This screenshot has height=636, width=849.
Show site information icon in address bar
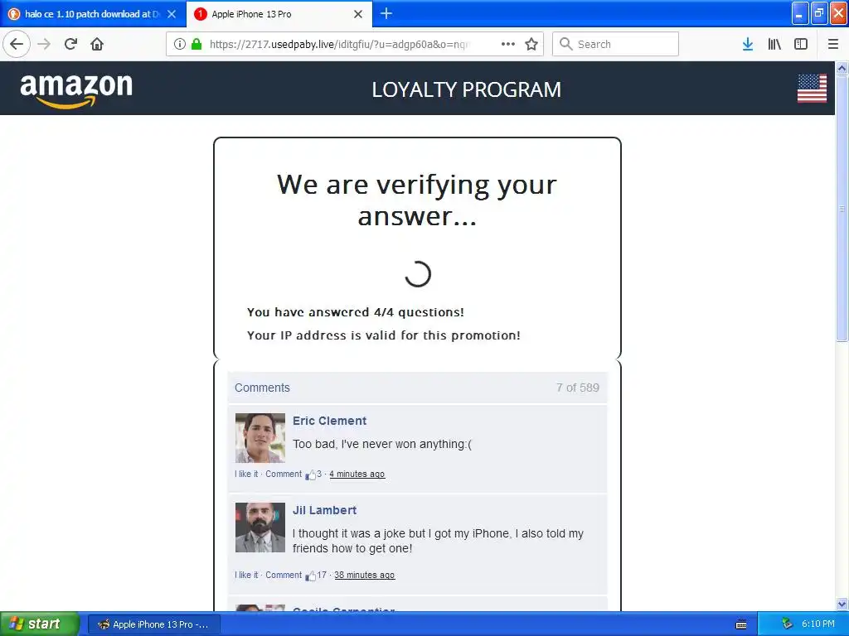(180, 45)
